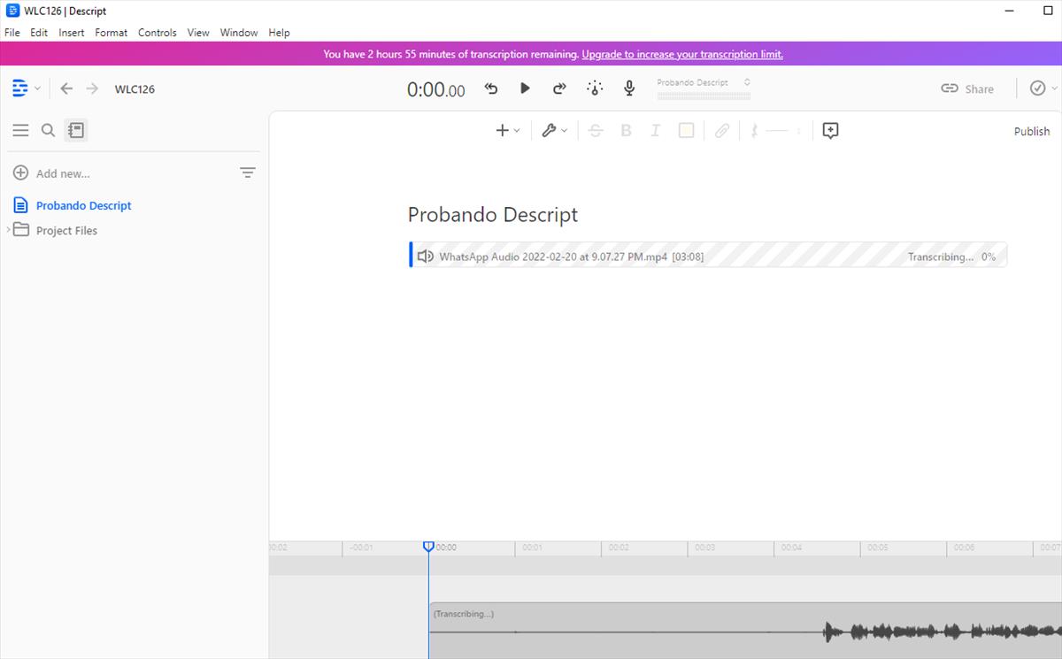Screen dimensions: 1062x659
Task: Select the Probando Descript composition
Action: 83,205
